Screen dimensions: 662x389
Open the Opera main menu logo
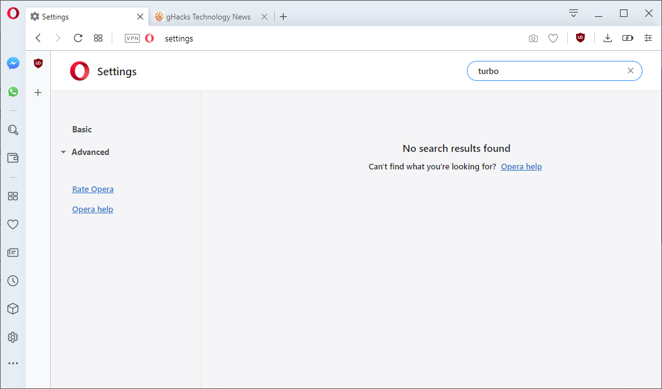(x=13, y=14)
